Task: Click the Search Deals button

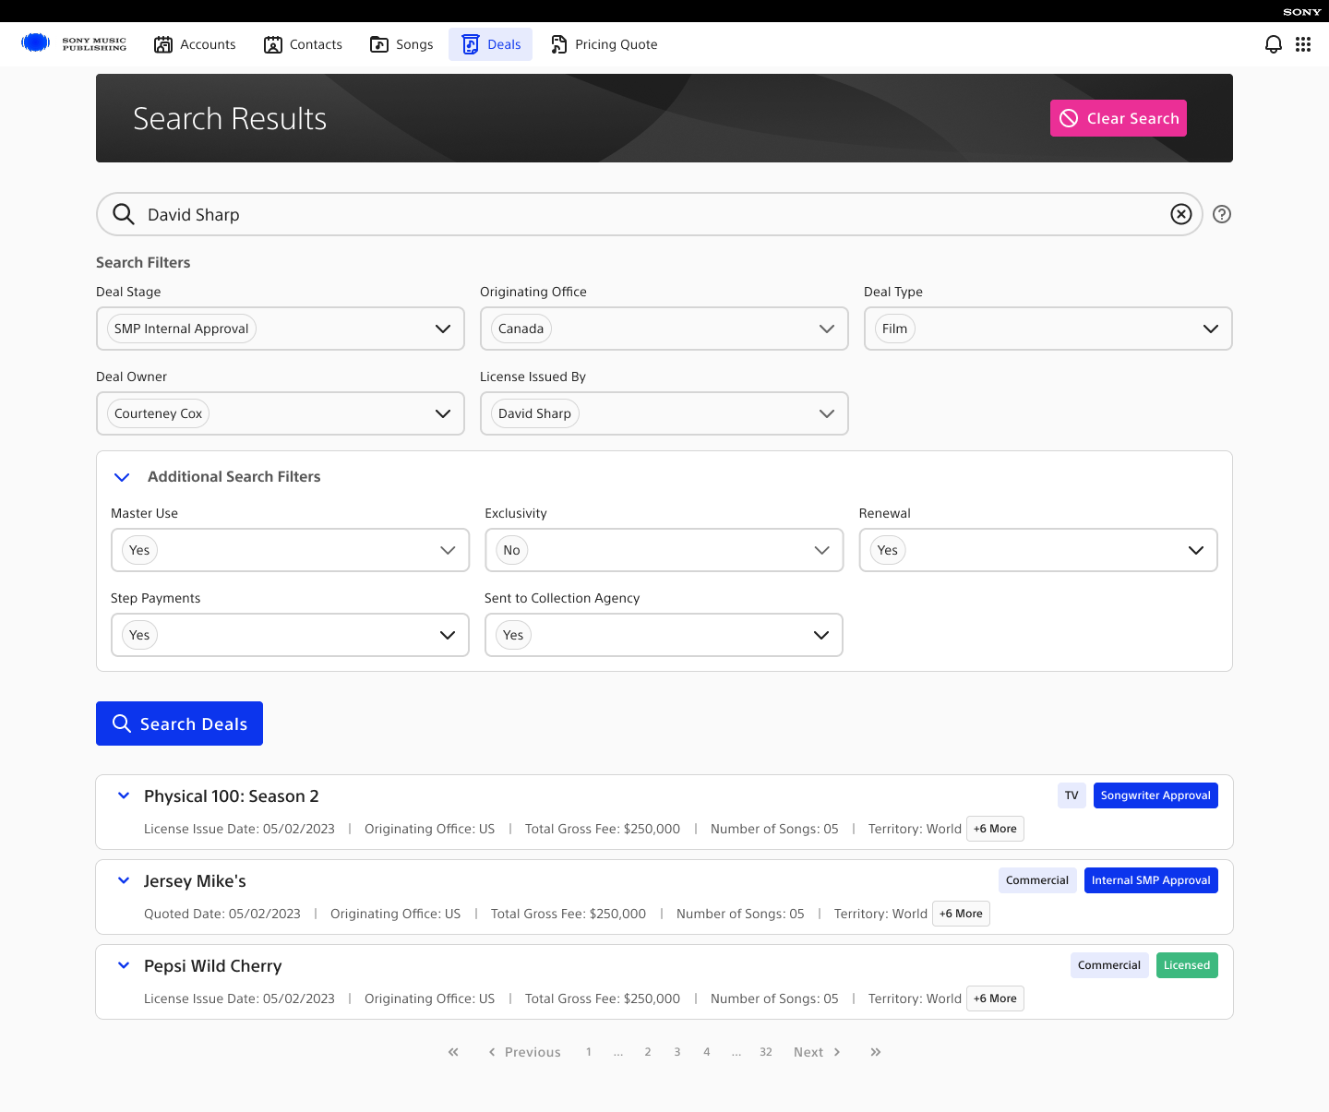Action: click(179, 723)
